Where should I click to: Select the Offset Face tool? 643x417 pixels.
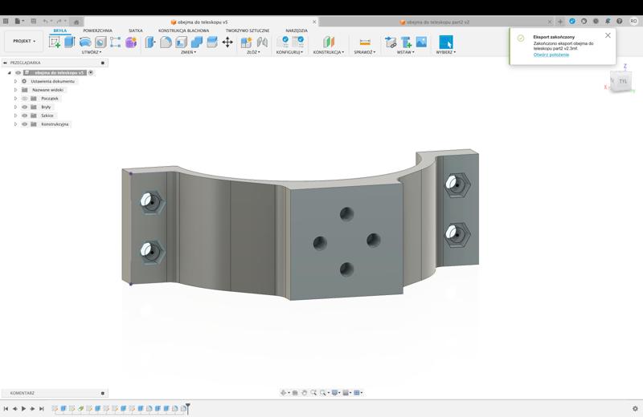(x=212, y=42)
